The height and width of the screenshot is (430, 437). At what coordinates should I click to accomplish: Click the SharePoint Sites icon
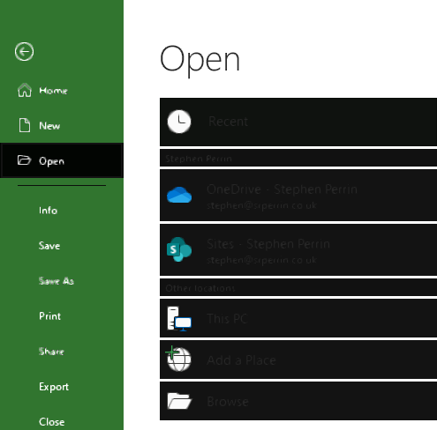point(179,249)
